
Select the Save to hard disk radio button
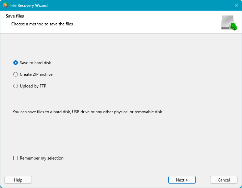click(x=15, y=63)
